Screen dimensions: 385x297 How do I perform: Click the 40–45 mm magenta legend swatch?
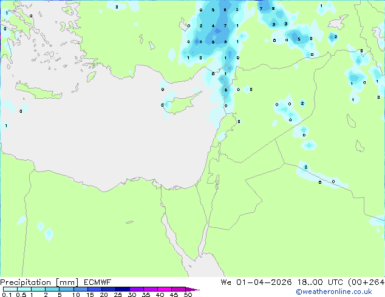click(165, 289)
